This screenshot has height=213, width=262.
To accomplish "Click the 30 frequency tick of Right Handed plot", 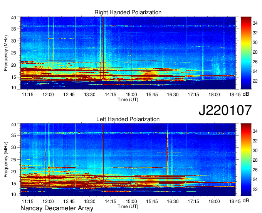I will coord(13,41).
